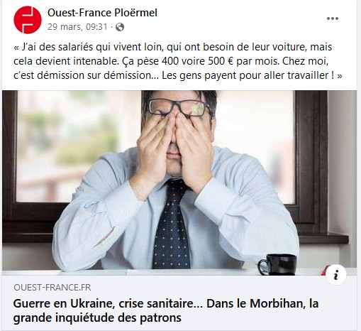
Task: Open the article preview photo of the man
Action: click(179, 183)
